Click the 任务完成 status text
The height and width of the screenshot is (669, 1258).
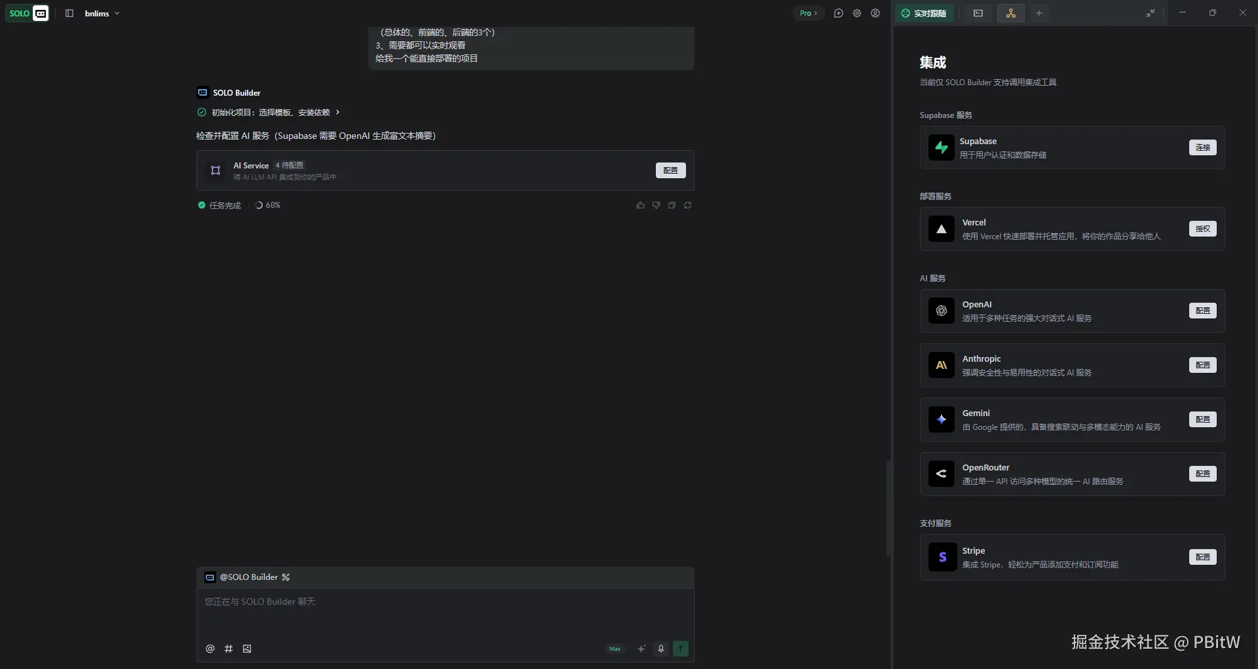(225, 205)
